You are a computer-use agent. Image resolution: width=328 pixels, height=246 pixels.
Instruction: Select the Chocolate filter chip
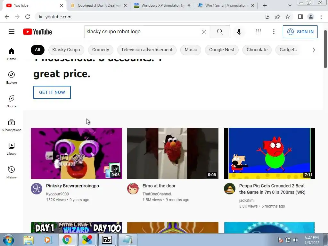[257, 50]
